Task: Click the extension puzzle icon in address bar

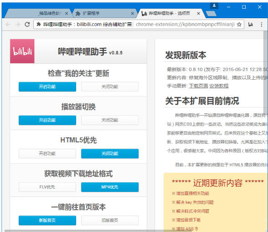Action: [39, 24]
